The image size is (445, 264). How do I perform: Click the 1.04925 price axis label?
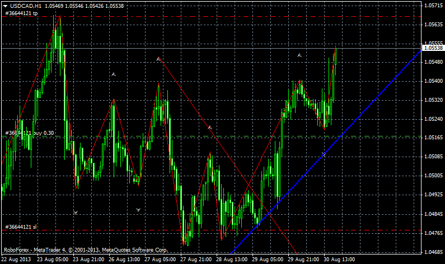coord(433,195)
